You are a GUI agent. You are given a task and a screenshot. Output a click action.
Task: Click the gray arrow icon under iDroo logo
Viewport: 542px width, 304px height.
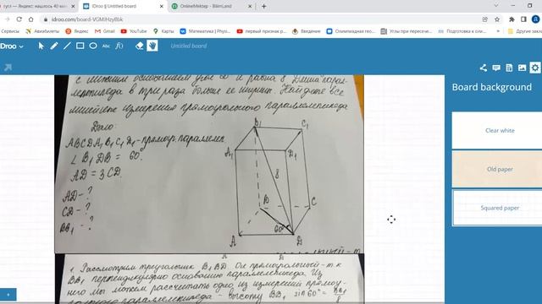(x=8, y=68)
